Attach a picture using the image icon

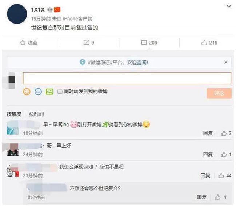point(49,92)
